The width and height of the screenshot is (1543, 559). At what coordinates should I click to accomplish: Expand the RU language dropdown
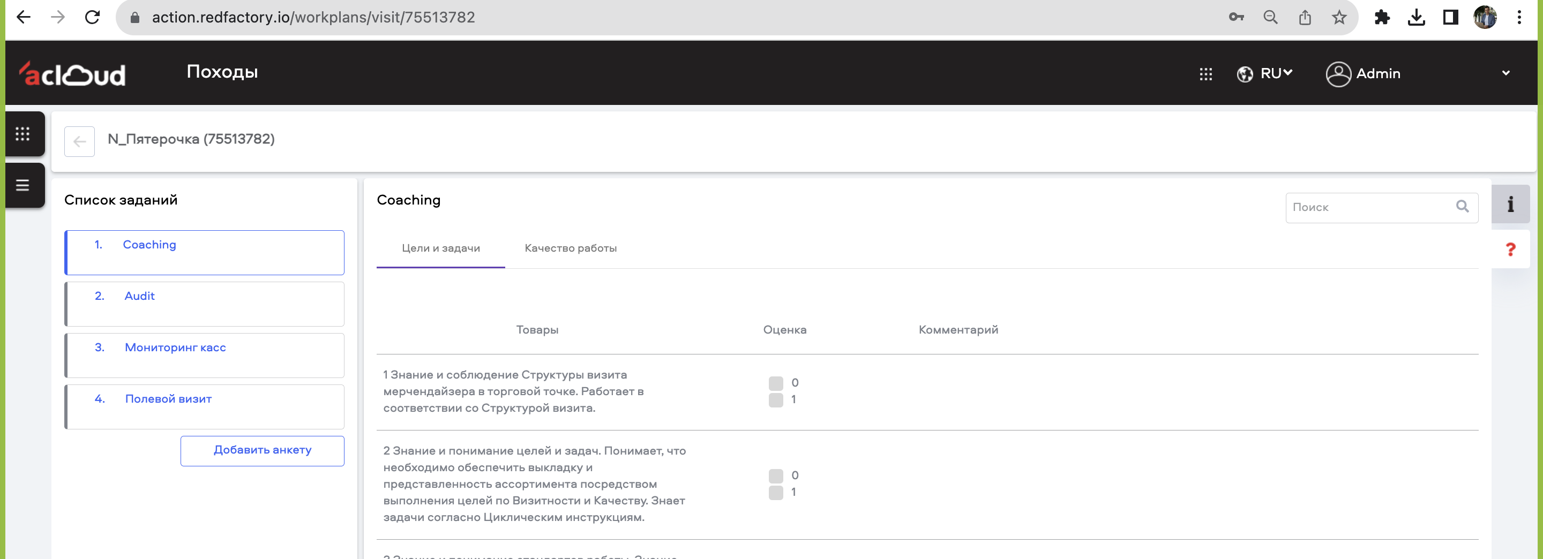click(x=1277, y=73)
